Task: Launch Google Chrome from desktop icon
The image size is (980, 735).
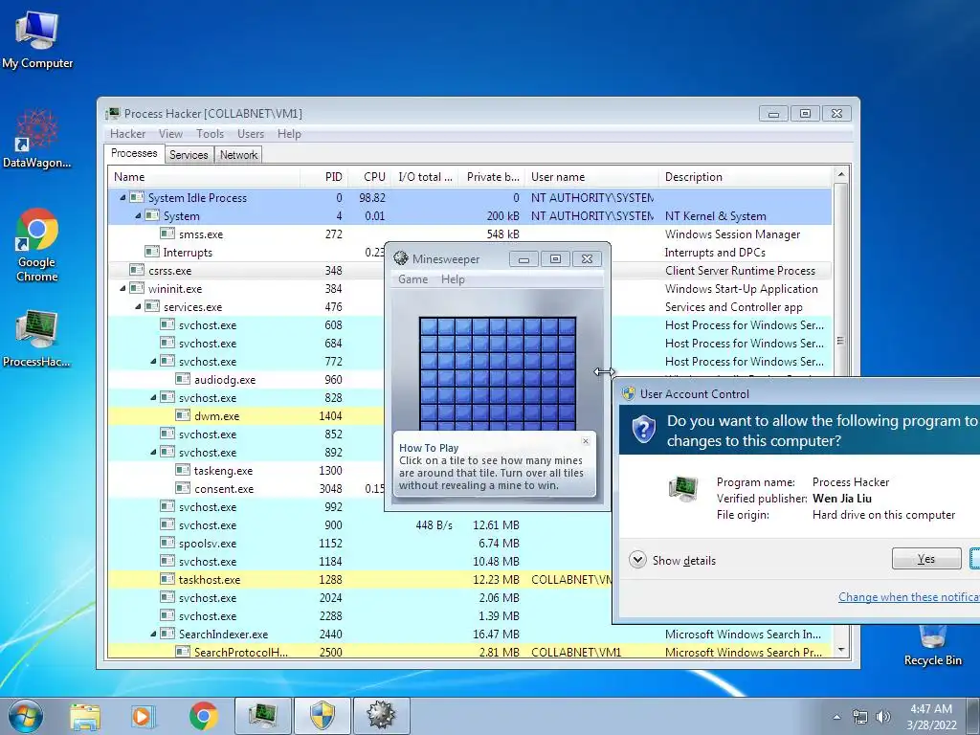Action: click(37, 244)
